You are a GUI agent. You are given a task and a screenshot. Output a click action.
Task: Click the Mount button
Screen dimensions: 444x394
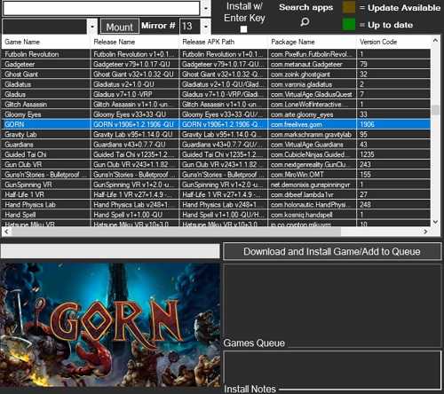point(120,27)
